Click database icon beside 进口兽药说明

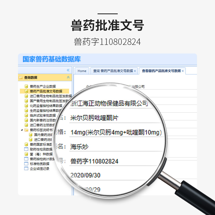31,139
